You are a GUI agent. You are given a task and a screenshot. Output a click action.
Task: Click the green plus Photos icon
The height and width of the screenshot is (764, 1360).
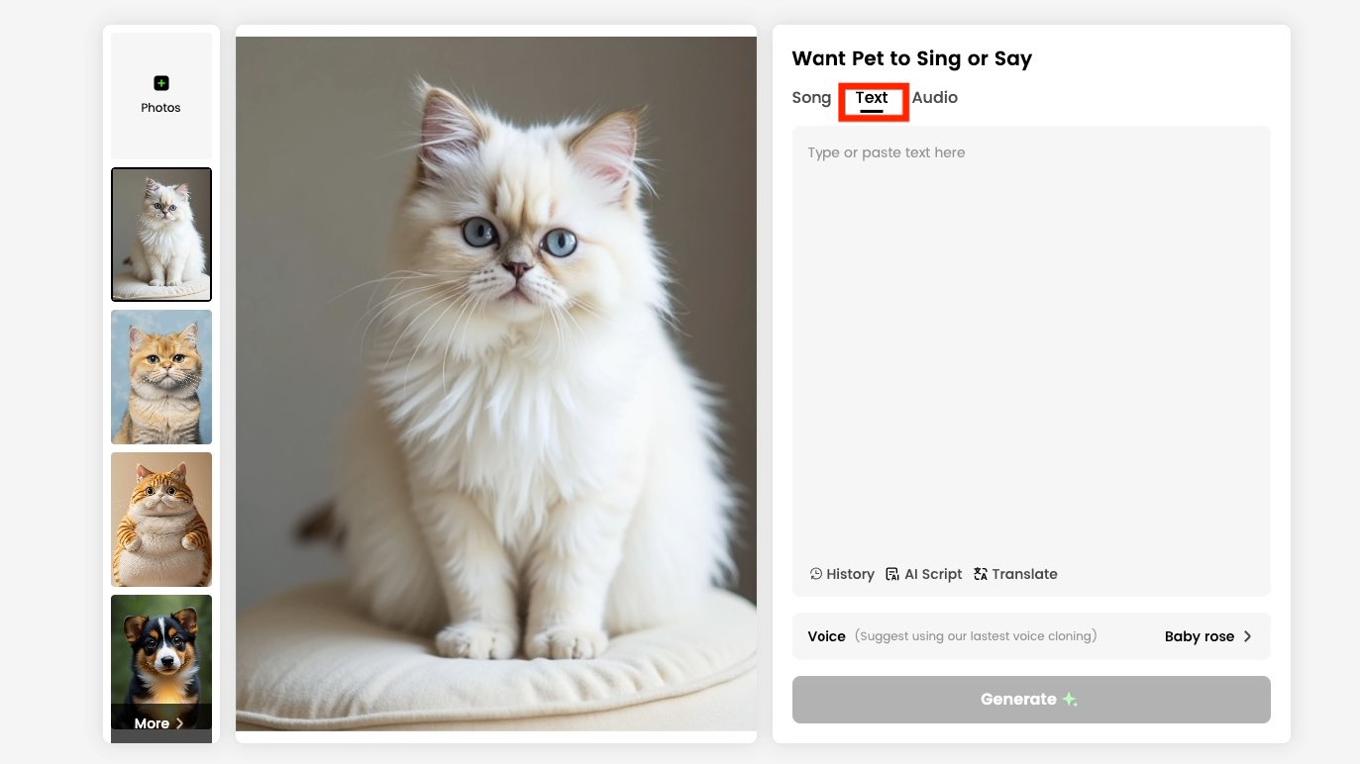pos(161,84)
